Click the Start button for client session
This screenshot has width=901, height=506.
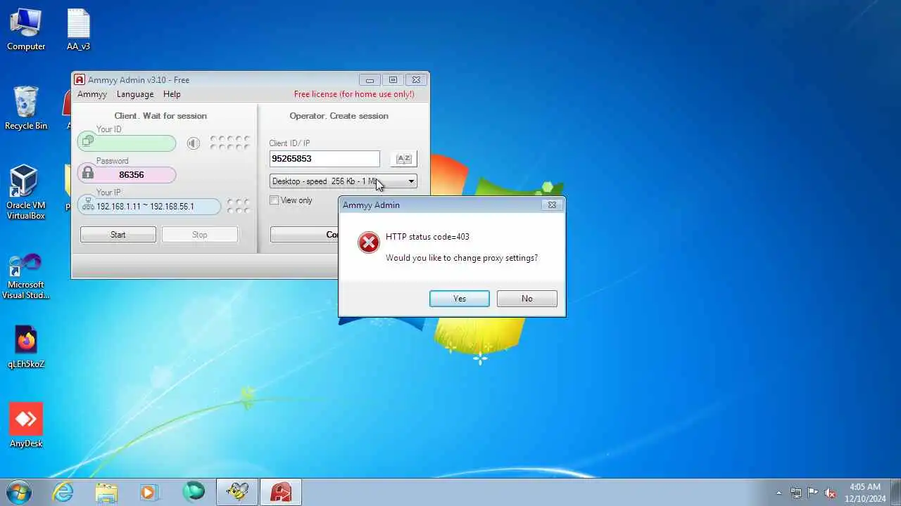[x=118, y=235]
